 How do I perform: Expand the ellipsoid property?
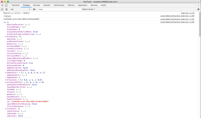6,80
